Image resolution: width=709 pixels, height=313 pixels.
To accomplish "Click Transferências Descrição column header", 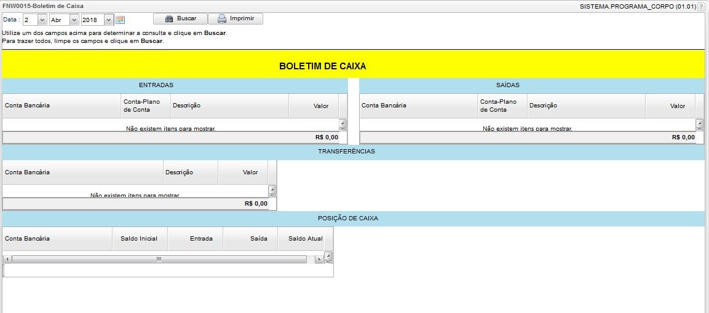I will [191, 172].
